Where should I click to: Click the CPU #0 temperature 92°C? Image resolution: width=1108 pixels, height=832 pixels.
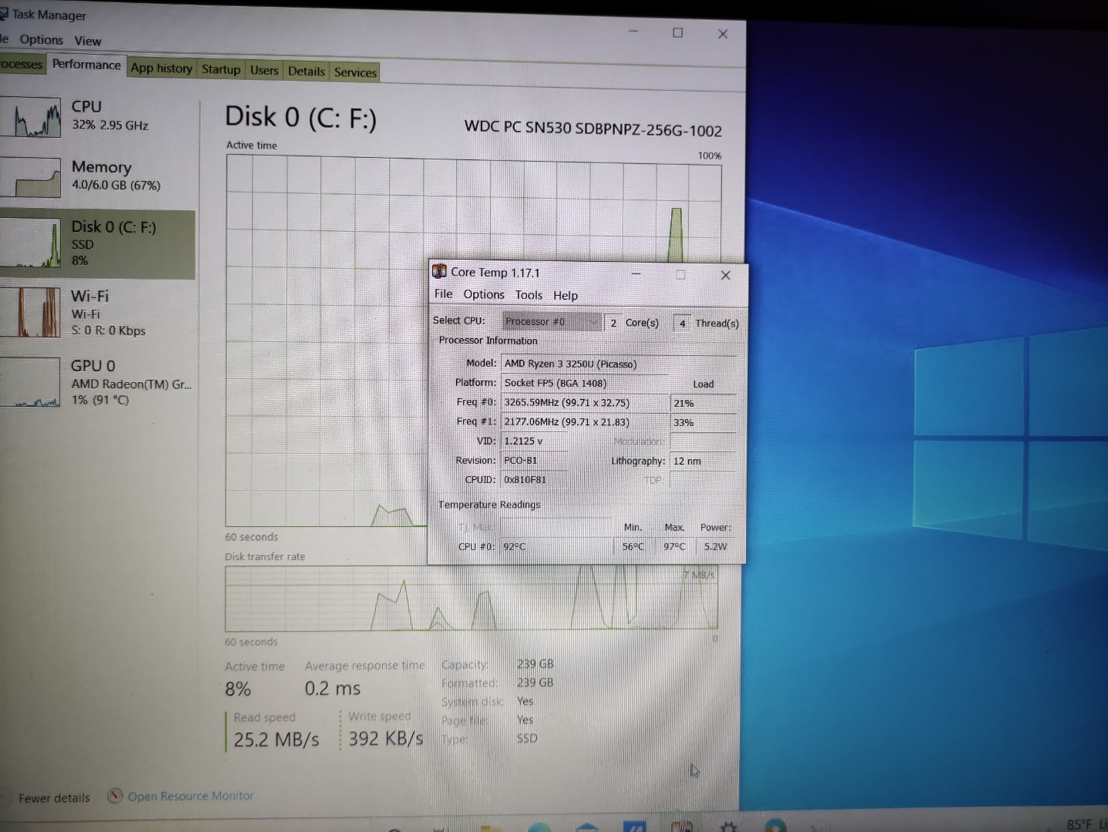[555, 546]
